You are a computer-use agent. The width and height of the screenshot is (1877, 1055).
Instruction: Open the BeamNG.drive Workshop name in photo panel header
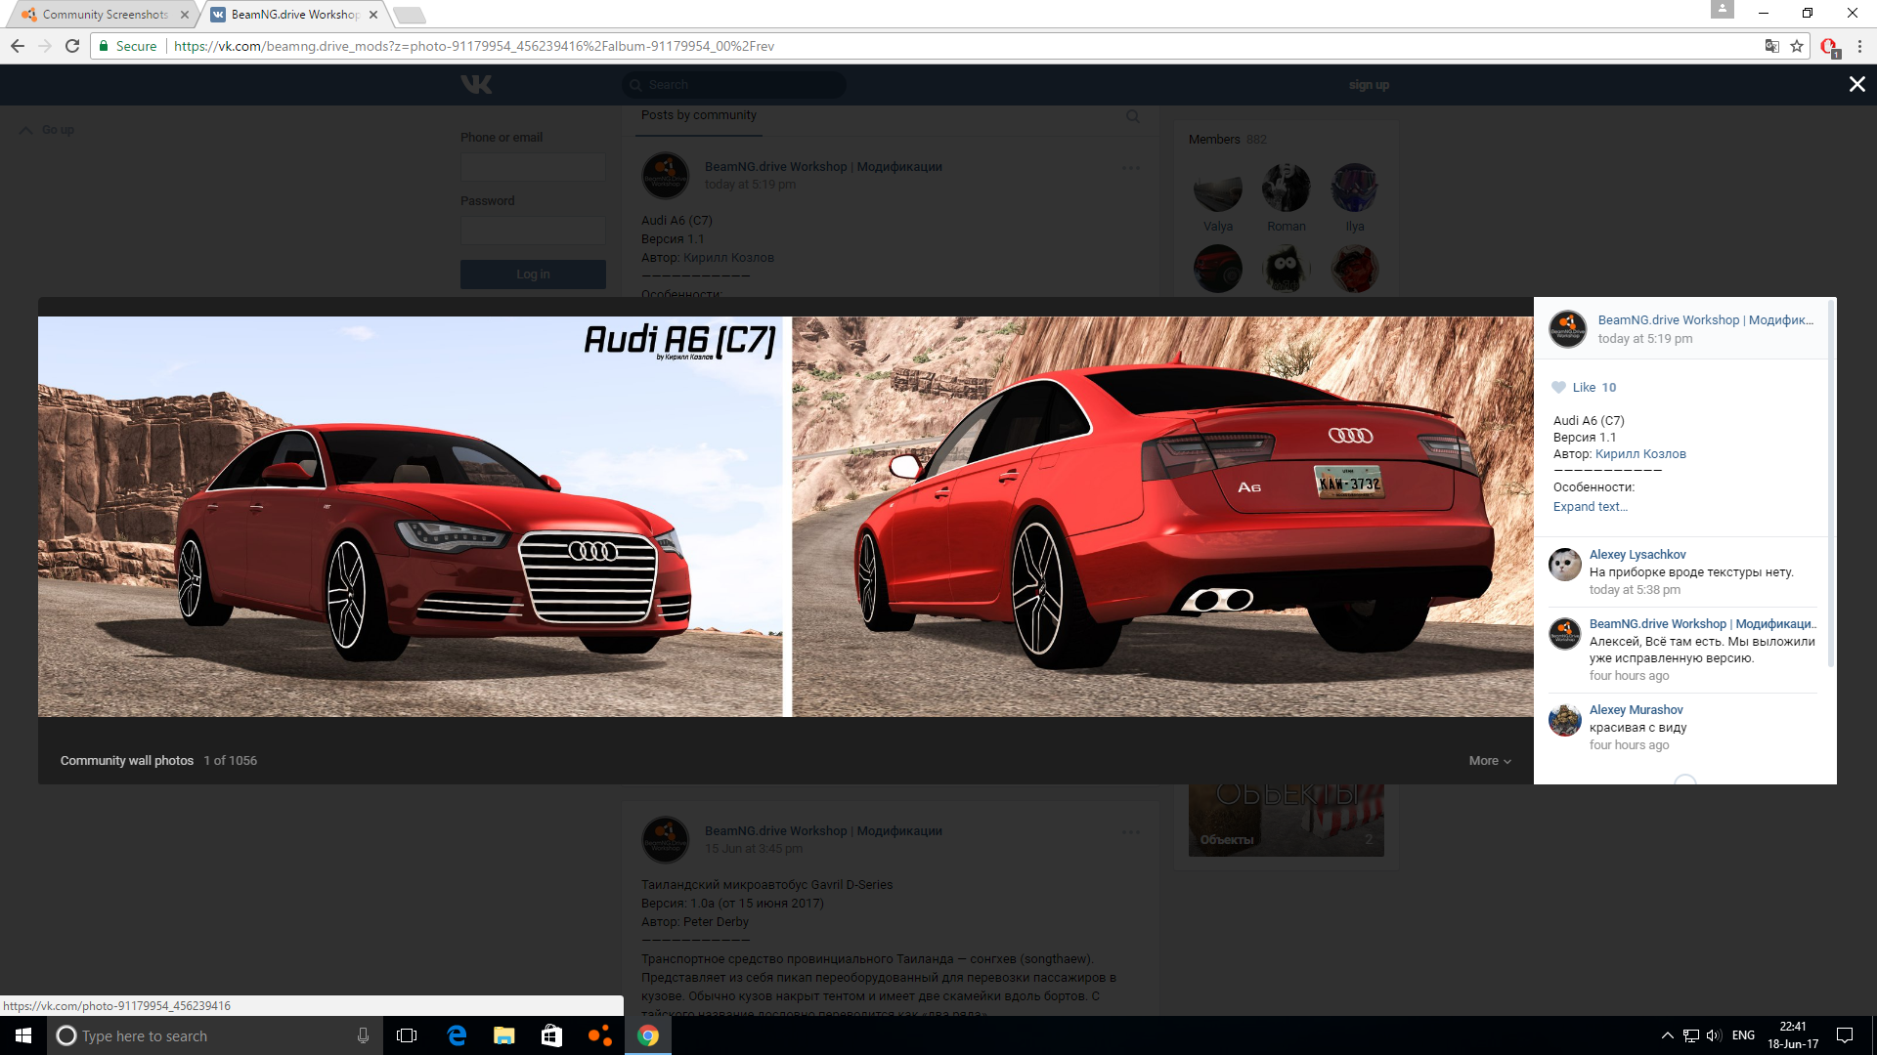pyautogui.click(x=1706, y=320)
